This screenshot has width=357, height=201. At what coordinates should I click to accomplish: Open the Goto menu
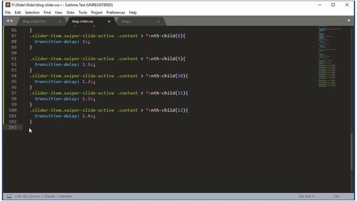click(70, 12)
